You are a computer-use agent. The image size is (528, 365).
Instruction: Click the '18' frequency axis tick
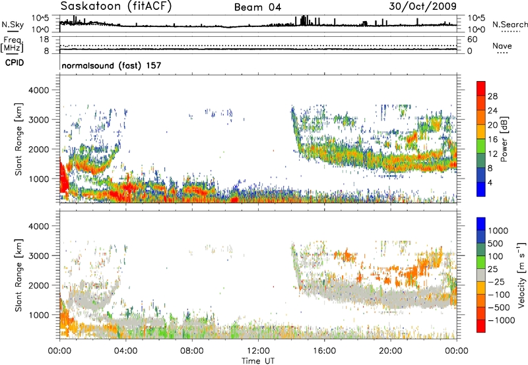coord(44,40)
